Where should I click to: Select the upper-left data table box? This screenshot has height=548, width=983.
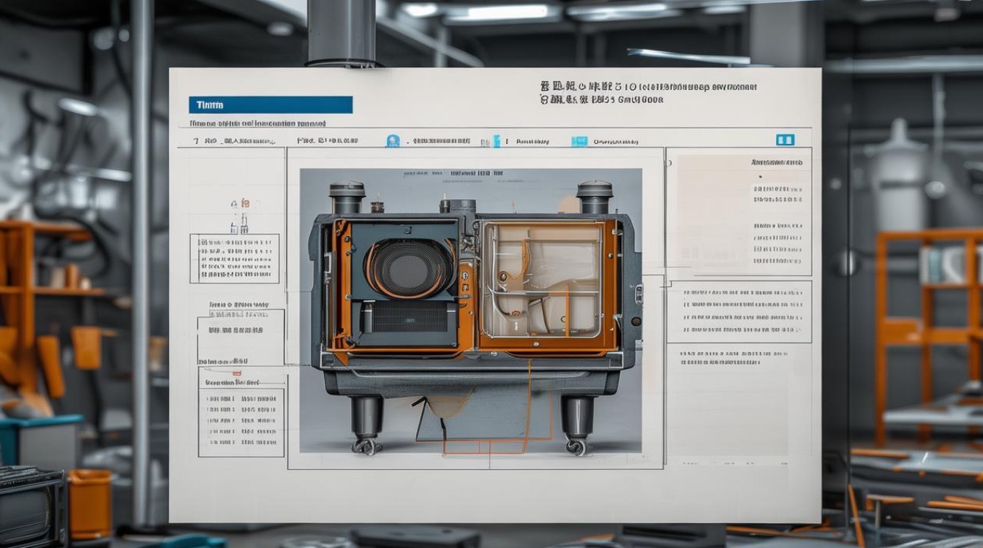tap(234, 259)
